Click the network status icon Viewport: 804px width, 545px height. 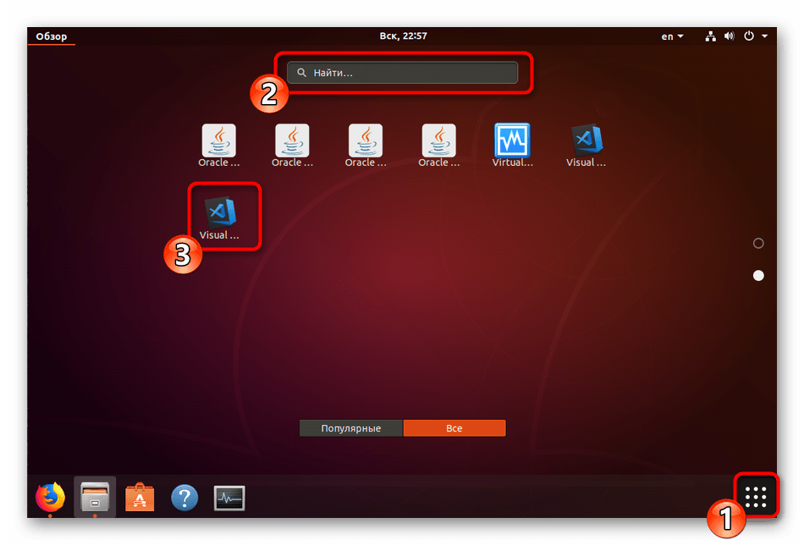710,36
